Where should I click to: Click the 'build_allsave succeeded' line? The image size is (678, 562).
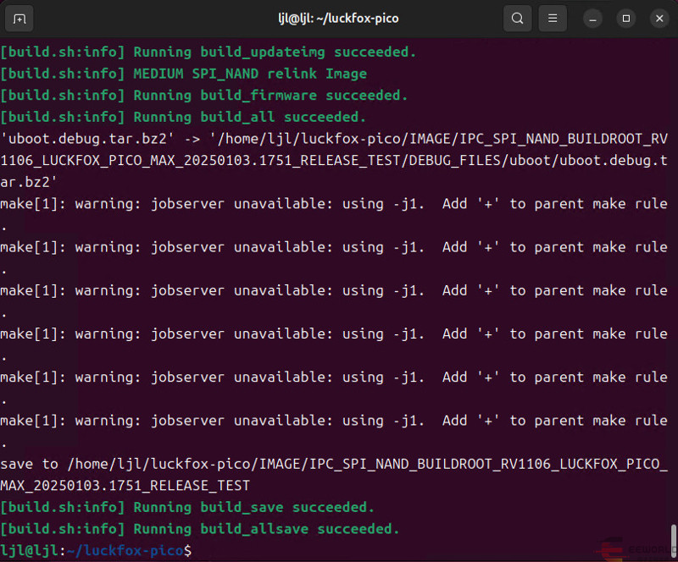[200, 529]
